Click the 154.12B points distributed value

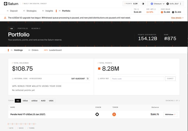click(x=148, y=38)
